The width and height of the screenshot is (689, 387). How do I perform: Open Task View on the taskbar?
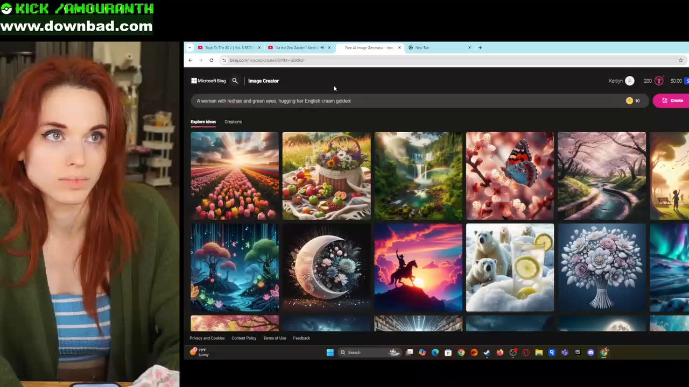pyautogui.click(x=410, y=353)
